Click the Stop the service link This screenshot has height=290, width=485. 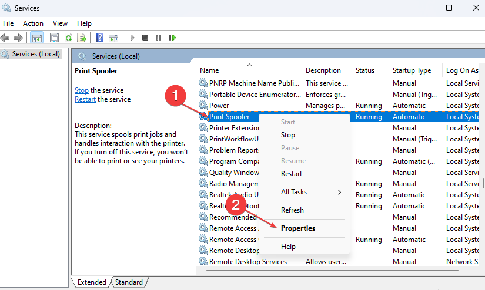click(82, 90)
